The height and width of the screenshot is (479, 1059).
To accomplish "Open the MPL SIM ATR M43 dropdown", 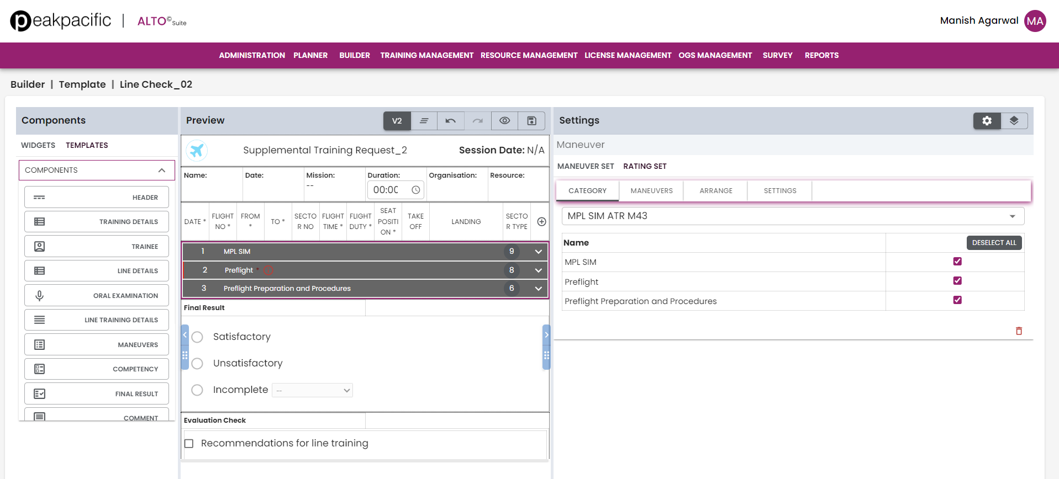I will [793, 216].
